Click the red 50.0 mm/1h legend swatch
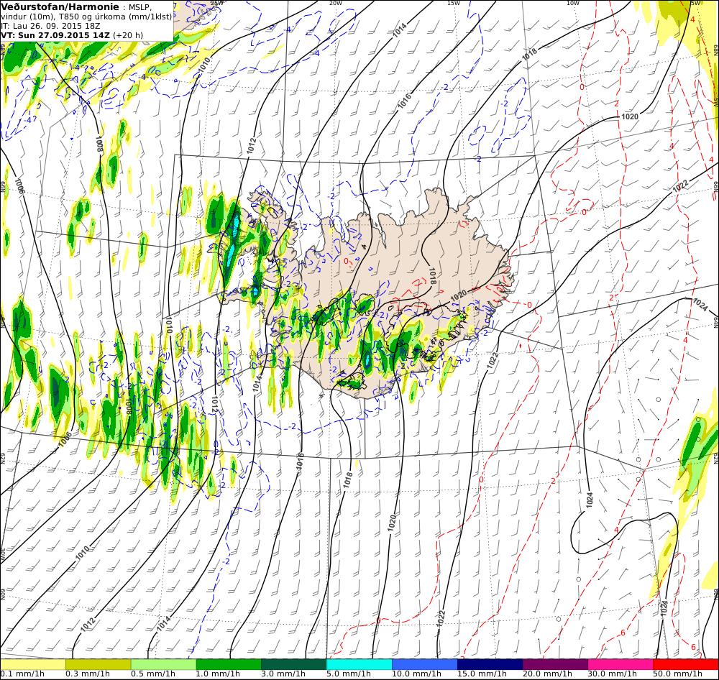Image resolution: width=719 pixels, height=680 pixels. tap(686, 664)
